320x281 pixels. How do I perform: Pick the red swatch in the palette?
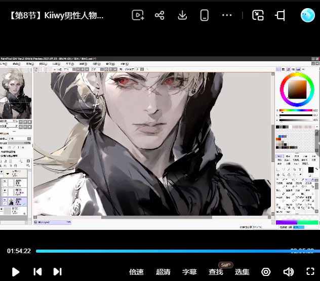tap(279, 139)
